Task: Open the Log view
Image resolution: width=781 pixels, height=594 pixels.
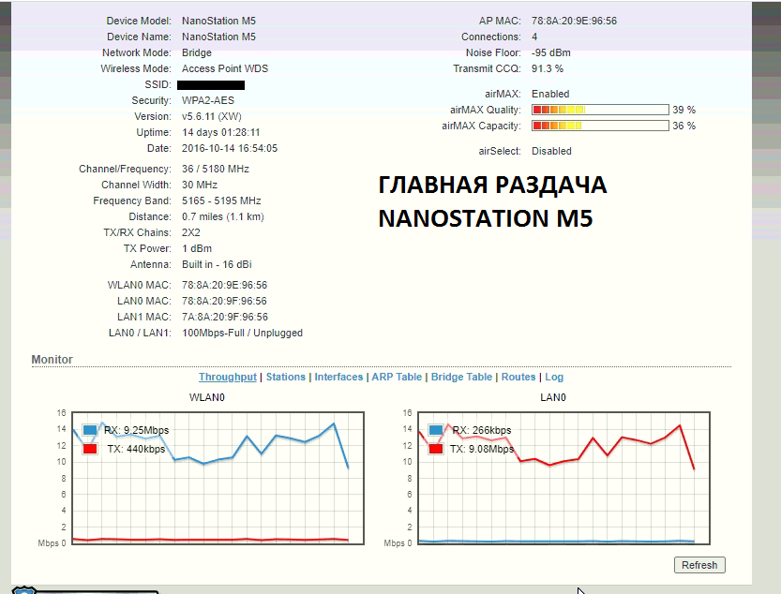Action: (x=554, y=377)
